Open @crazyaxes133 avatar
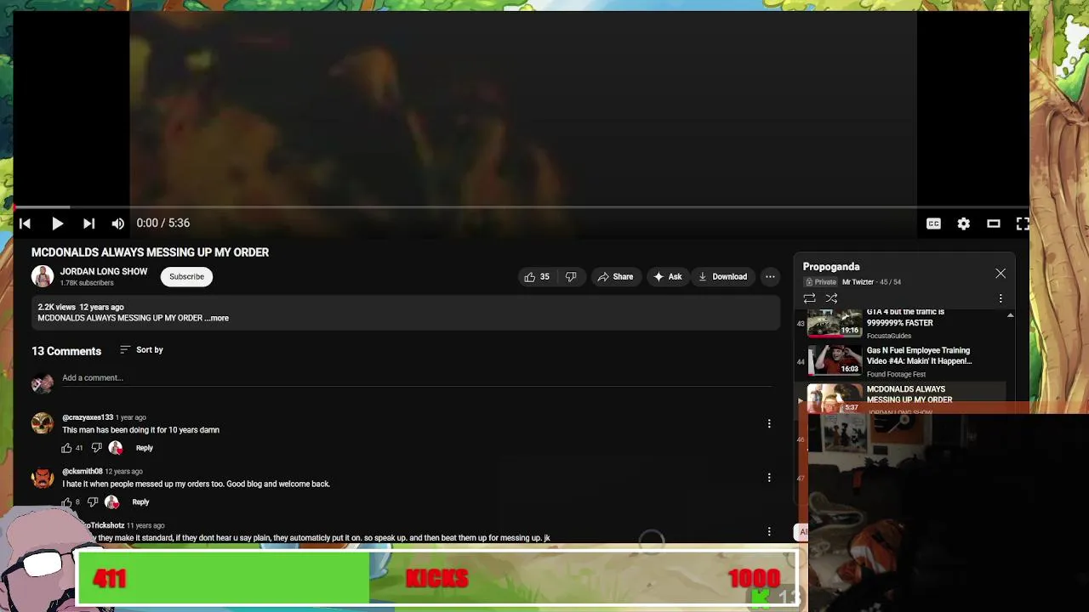The width and height of the screenshot is (1089, 612). pos(43,423)
